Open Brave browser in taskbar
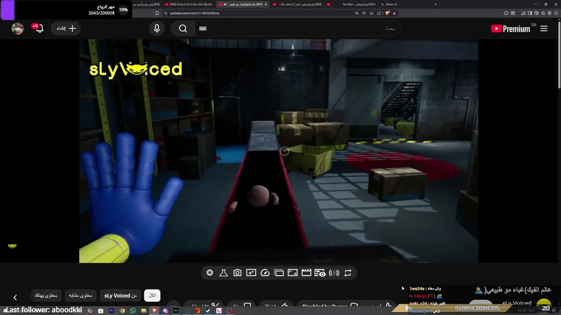Image resolution: width=561 pixels, height=315 pixels. pos(154,311)
